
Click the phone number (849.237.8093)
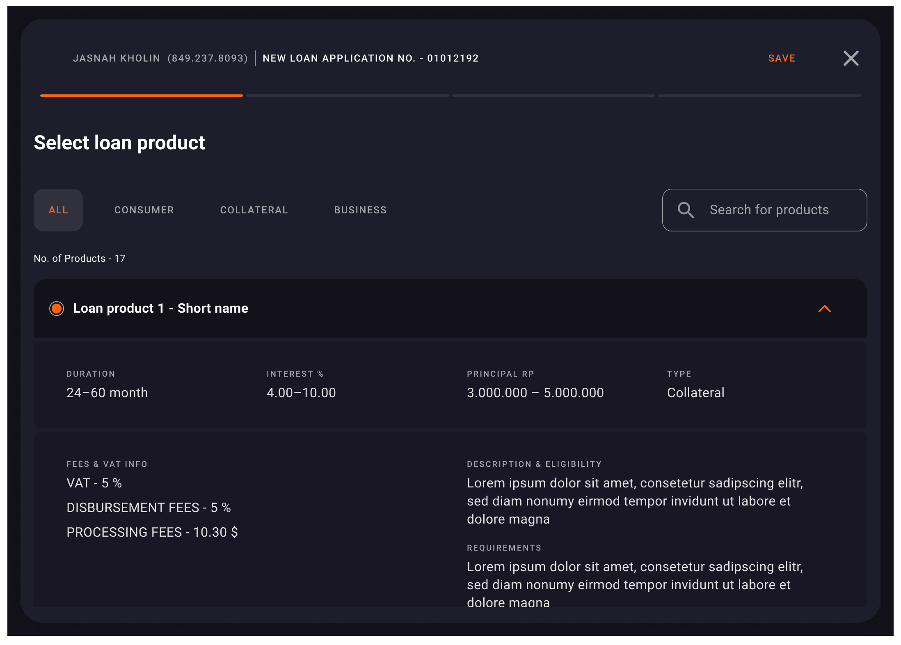[x=208, y=58]
